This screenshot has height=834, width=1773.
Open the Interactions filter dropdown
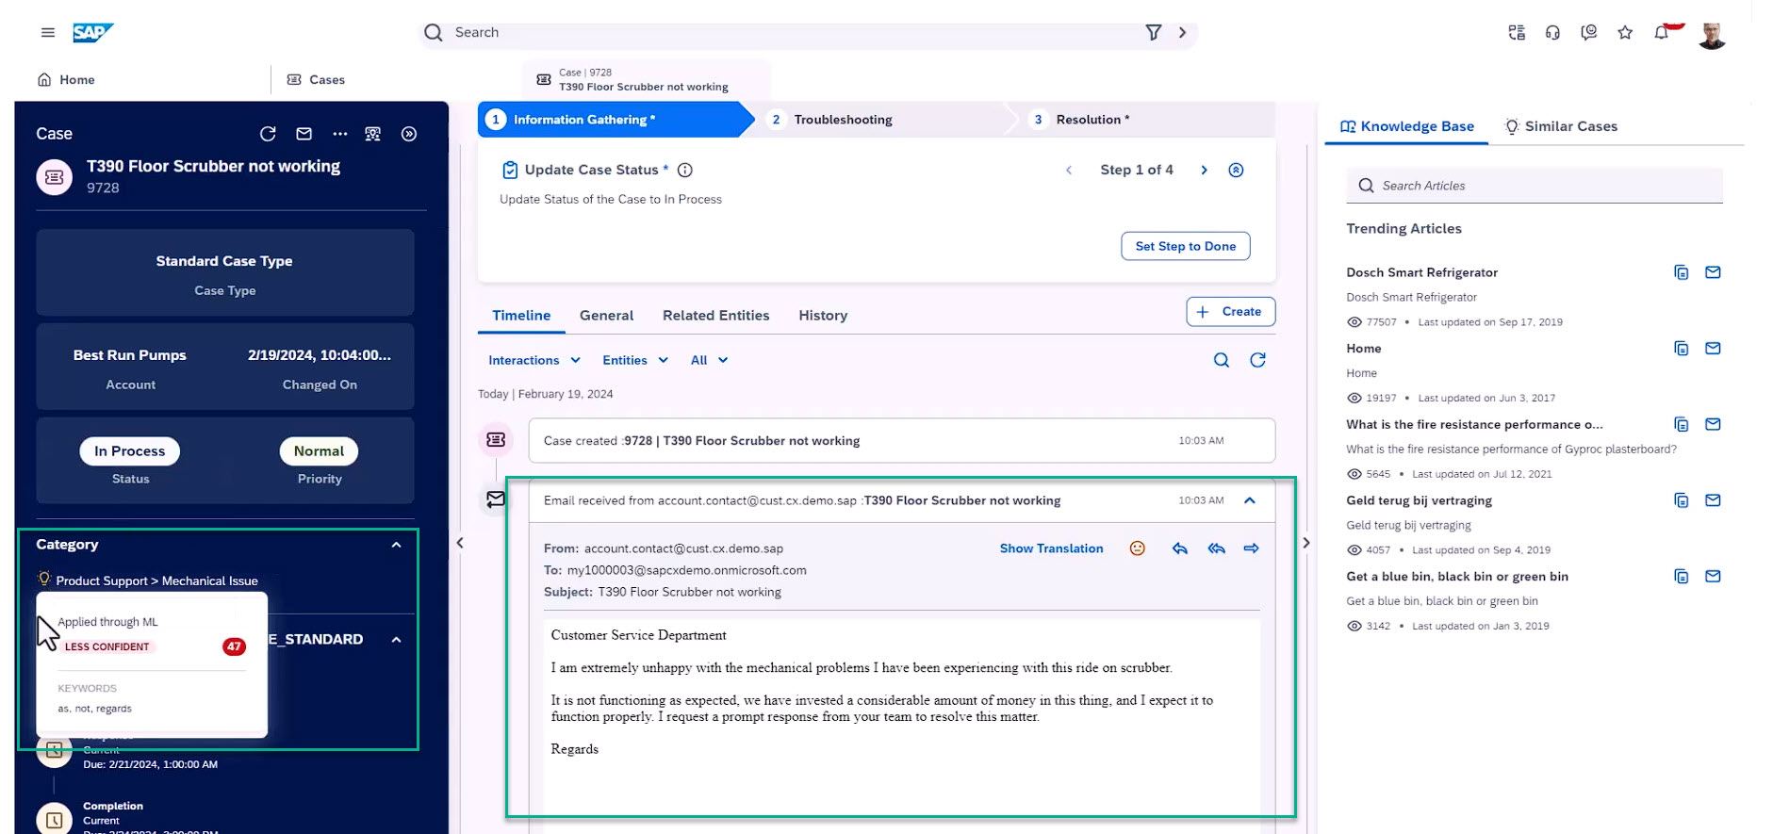pyautogui.click(x=534, y=360)
